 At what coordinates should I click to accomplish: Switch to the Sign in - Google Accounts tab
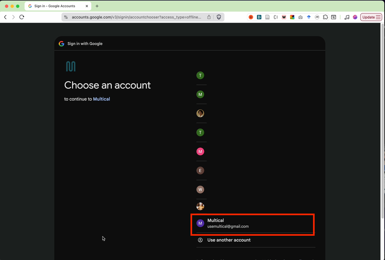(54, 6)
